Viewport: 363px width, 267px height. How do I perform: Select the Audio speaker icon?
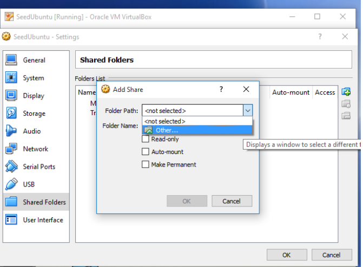coord(11,131)
